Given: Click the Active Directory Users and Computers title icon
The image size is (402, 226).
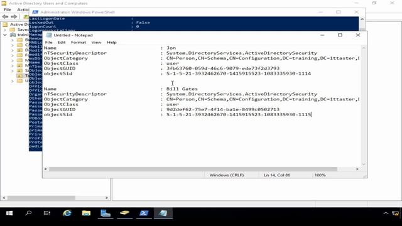Looking at the screenshot, I should 4,3.
